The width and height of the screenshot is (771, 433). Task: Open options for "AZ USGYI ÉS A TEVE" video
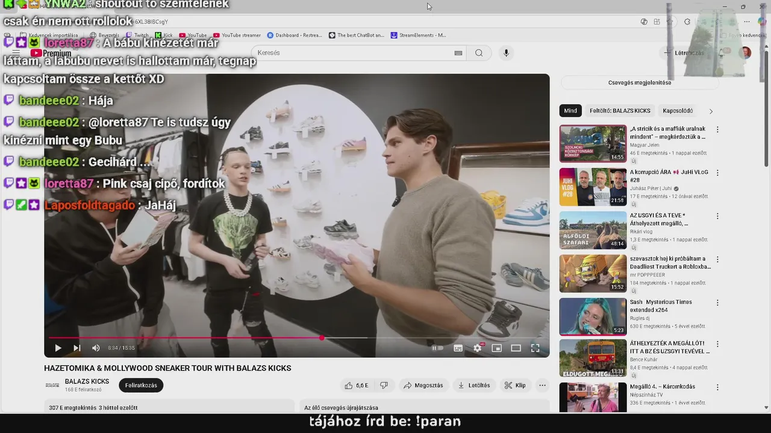click(x=717, y=216)
